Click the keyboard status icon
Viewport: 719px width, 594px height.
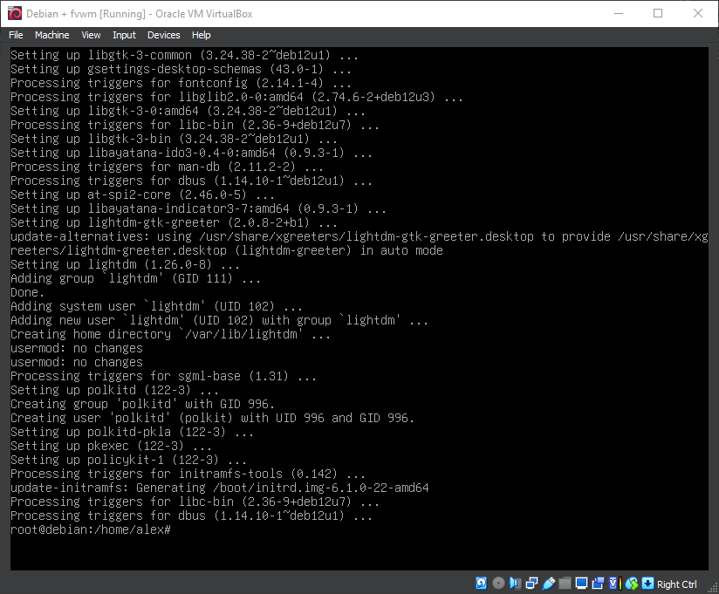(647, 583)
